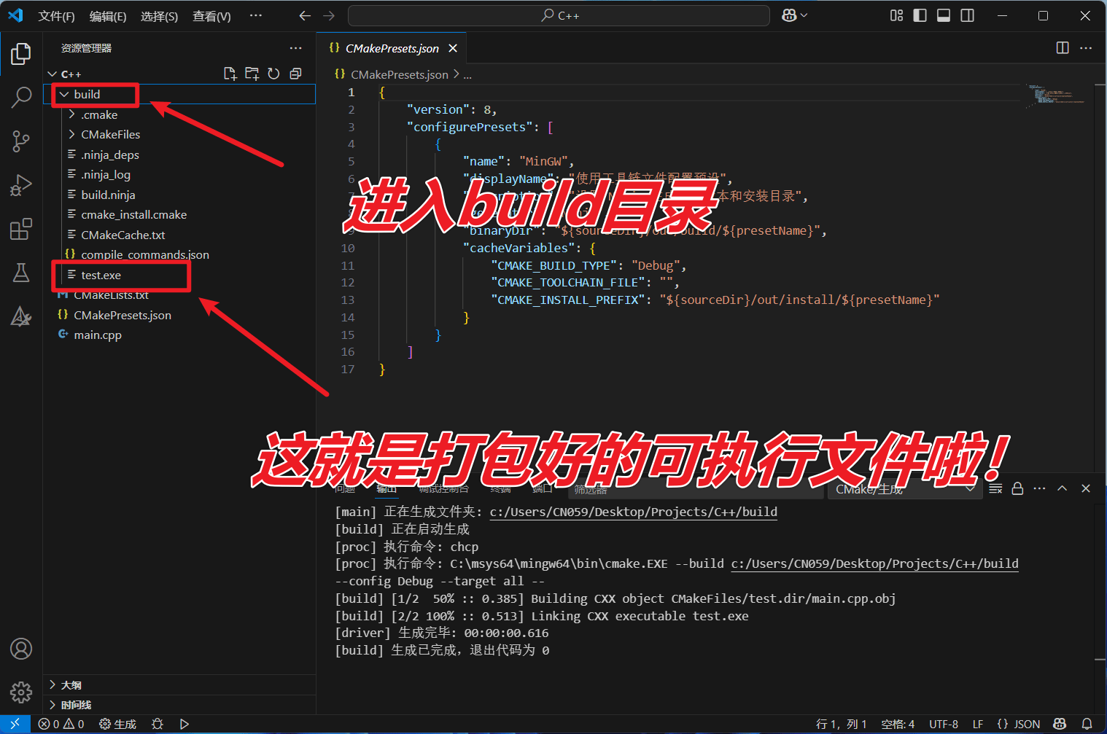This screenshot has width=1107, height=734.
Task: Toggle primary side bar visibility
Action: [920, 15]
